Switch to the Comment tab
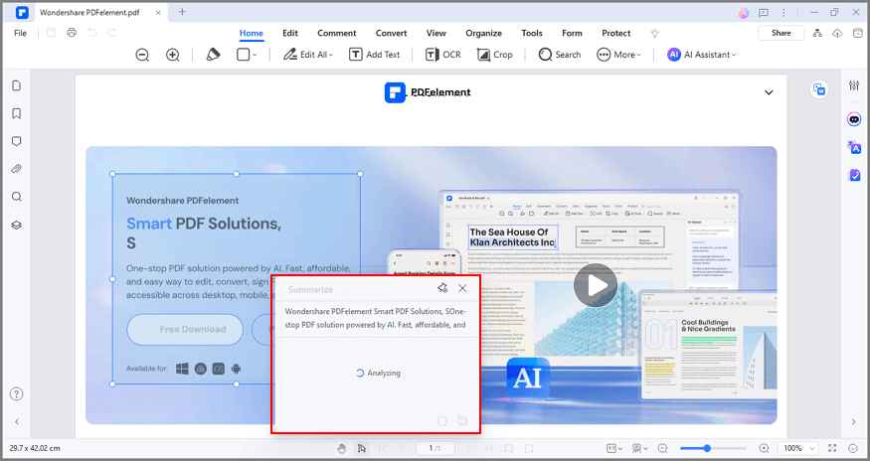 pyautogui.click(x=337, y=33)
